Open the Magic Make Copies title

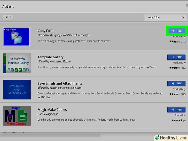coord(52,110)
